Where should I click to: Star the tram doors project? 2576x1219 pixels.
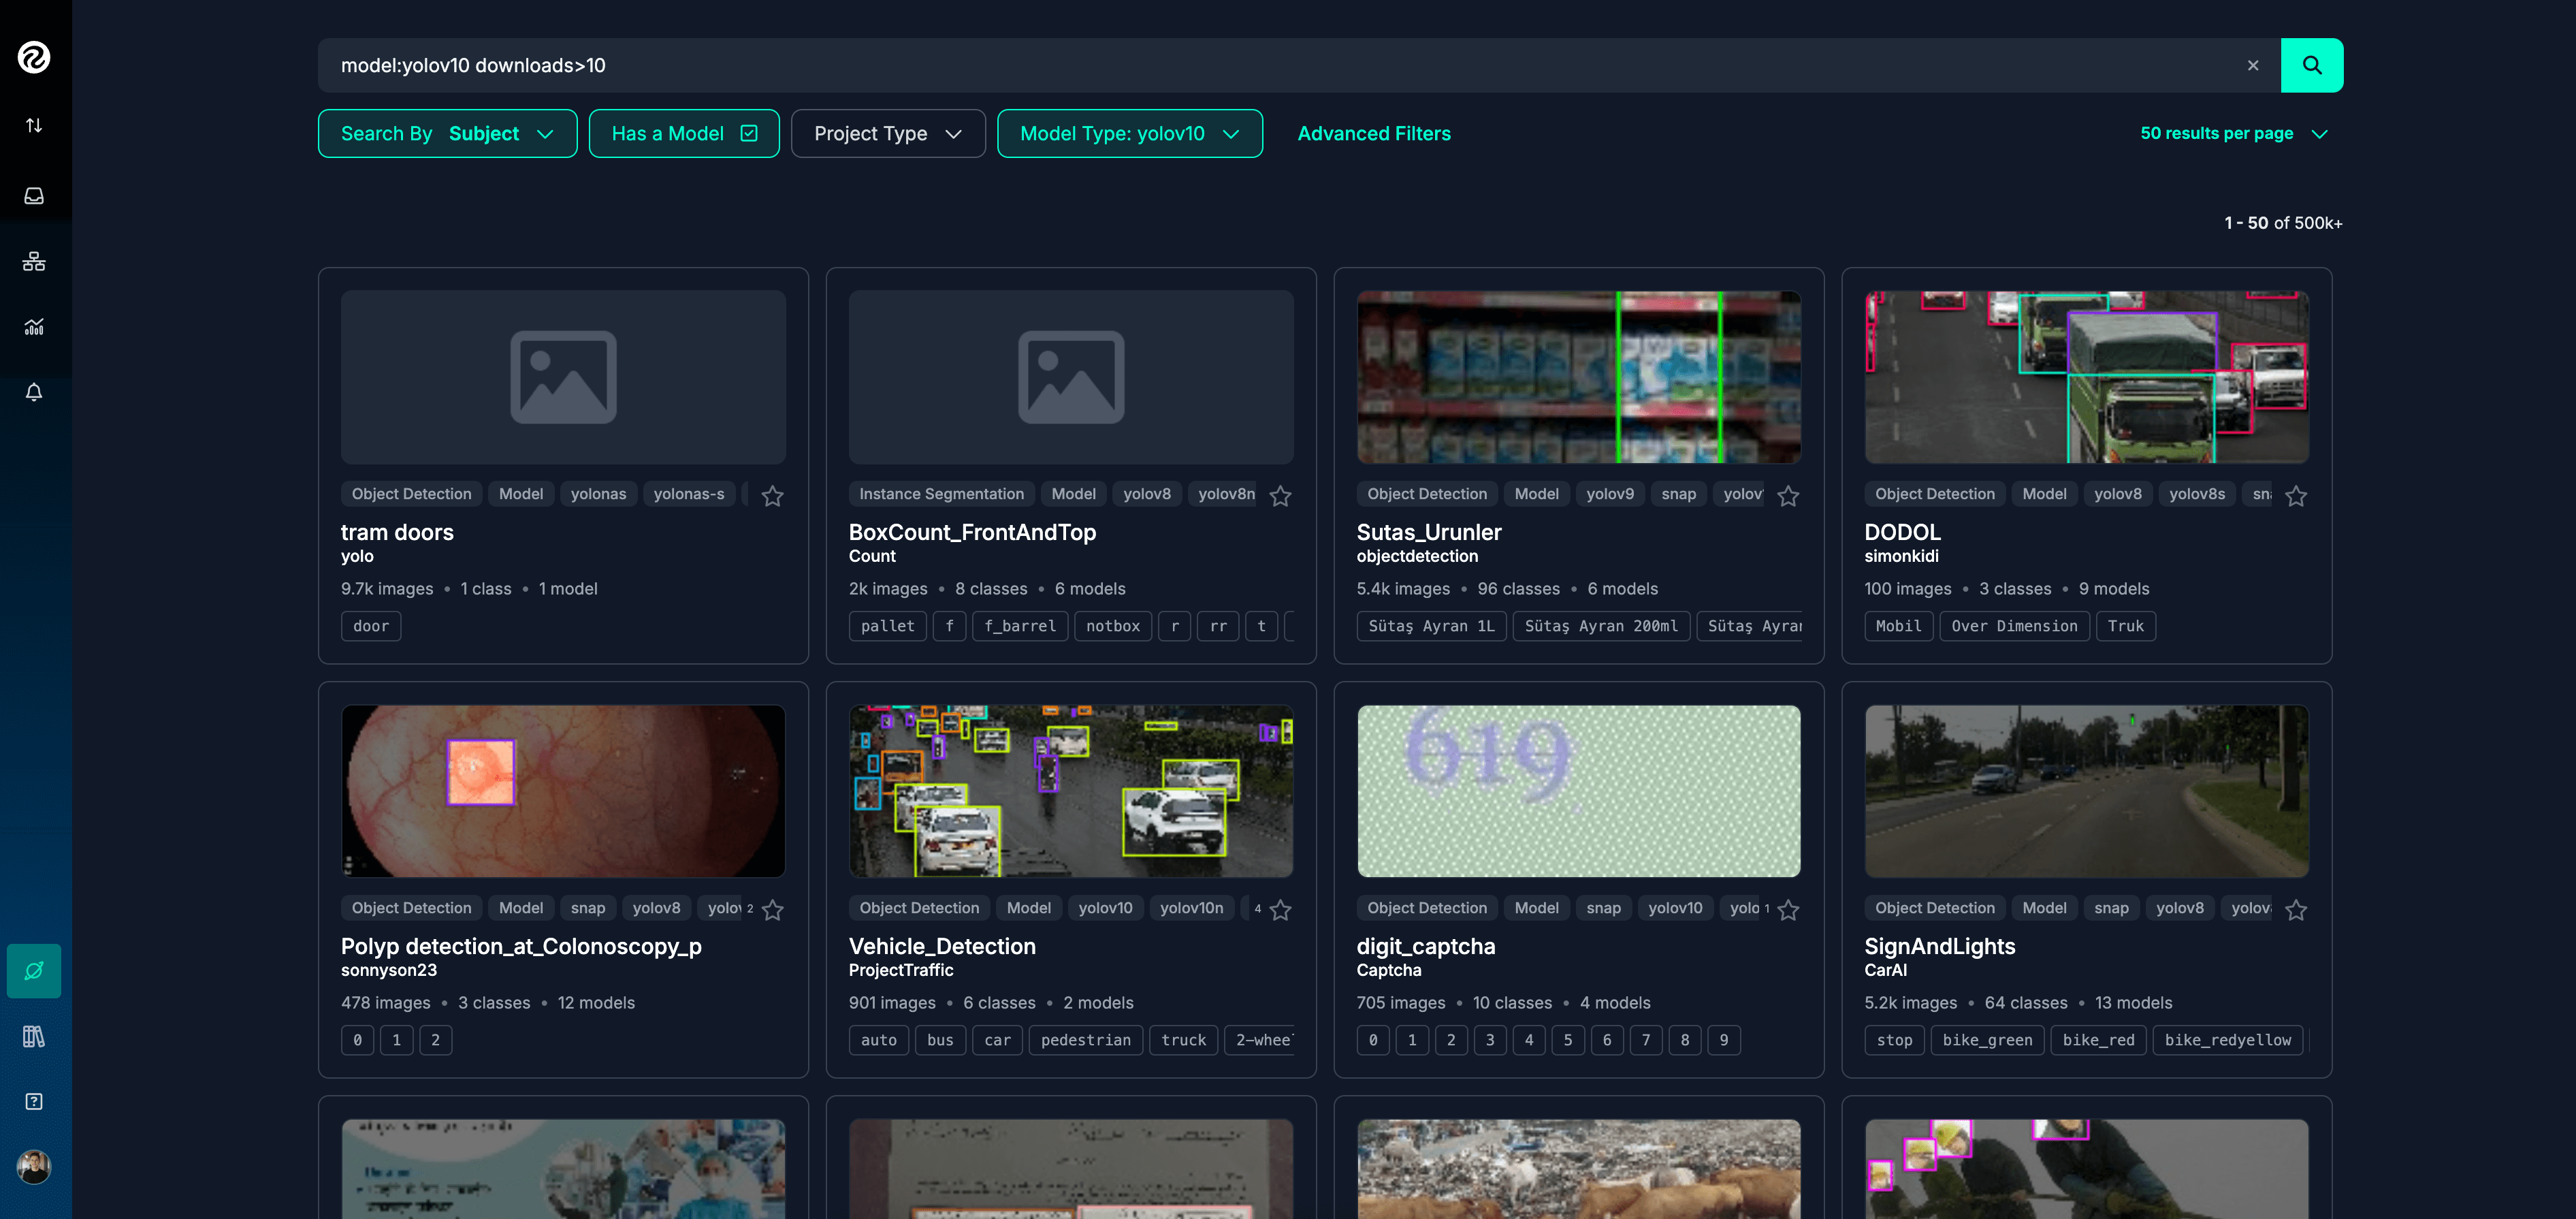(x=772, y=496)
